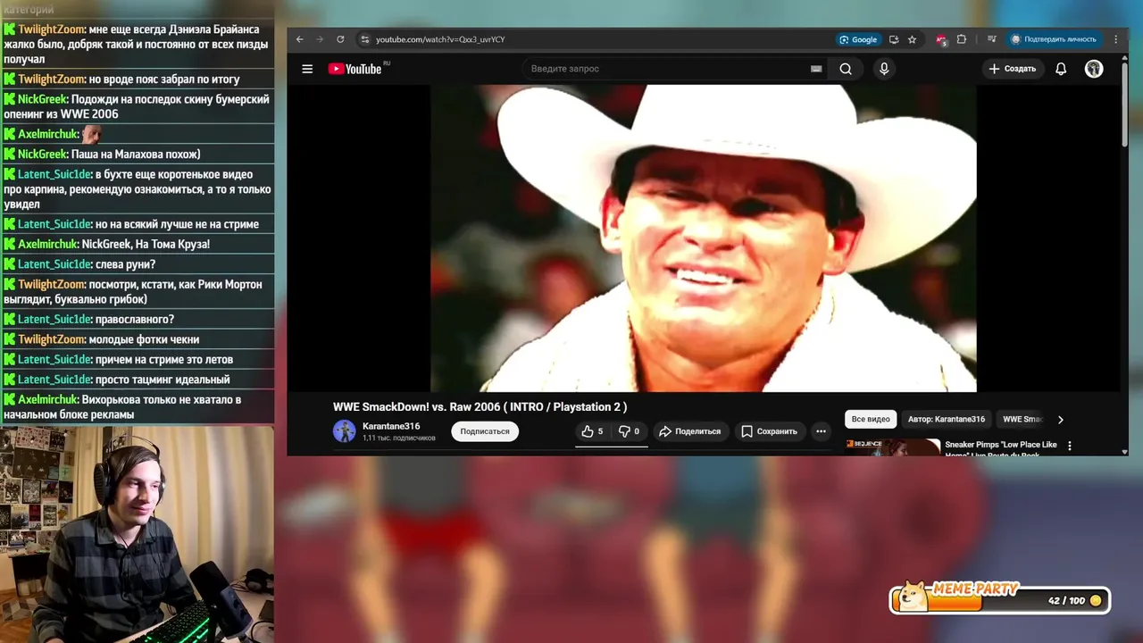
Task: Click 1,11 тыс. подписчиков subscriber count
Action: [399, 438]
